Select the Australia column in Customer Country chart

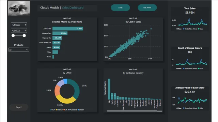(x=118, y=98)
